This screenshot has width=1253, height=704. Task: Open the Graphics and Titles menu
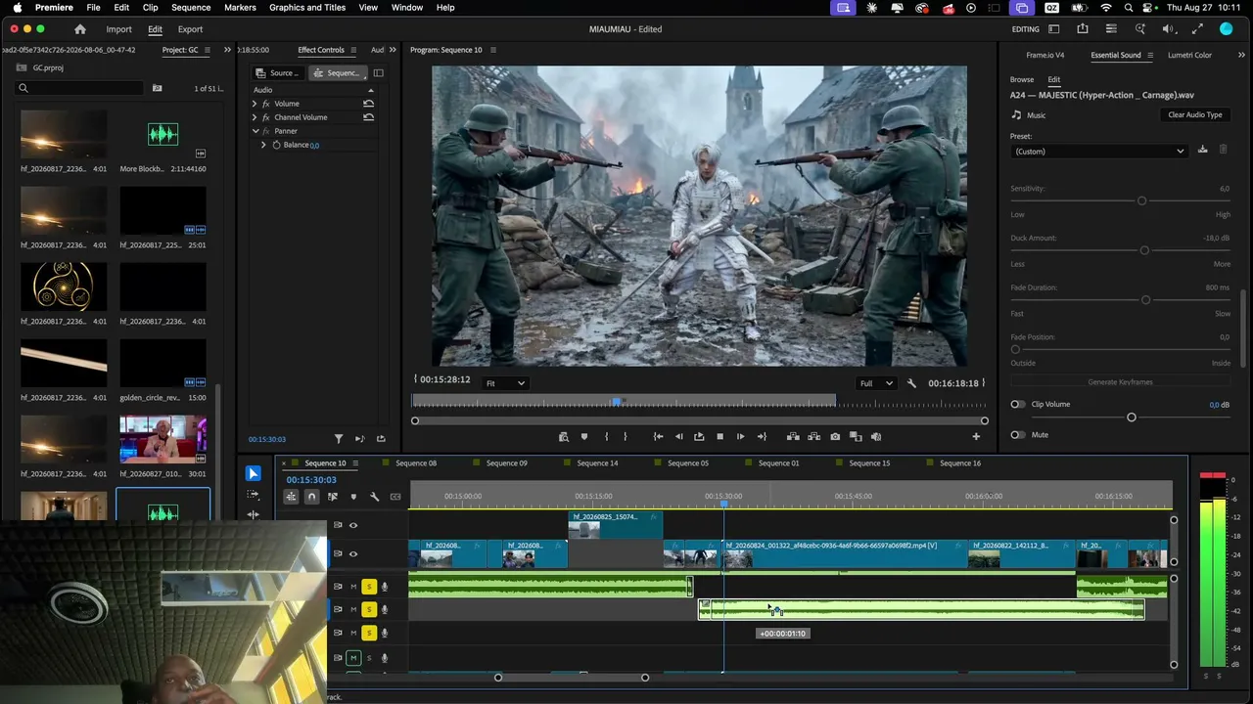pyautogui.click(x=307, y=8)
